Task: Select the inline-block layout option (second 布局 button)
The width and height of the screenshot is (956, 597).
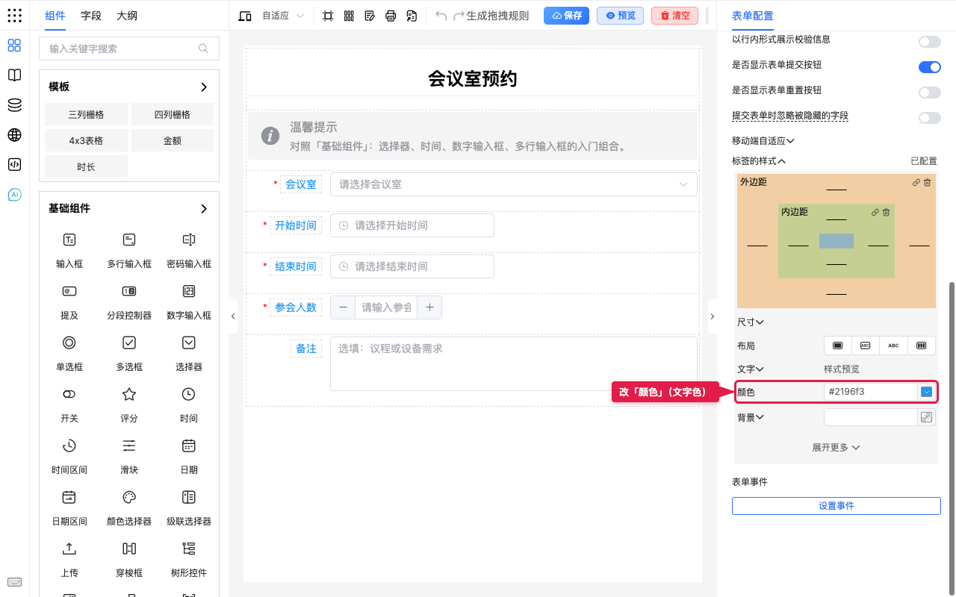Action: [866, 346]
